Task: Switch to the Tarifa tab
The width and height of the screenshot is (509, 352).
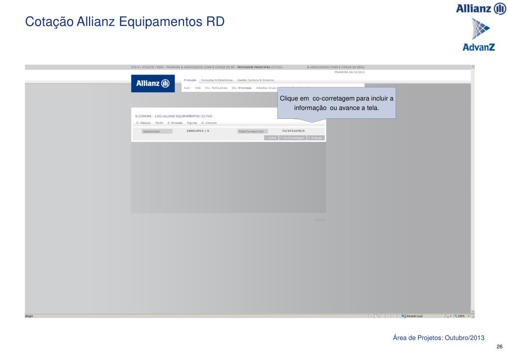Action: 159,123
